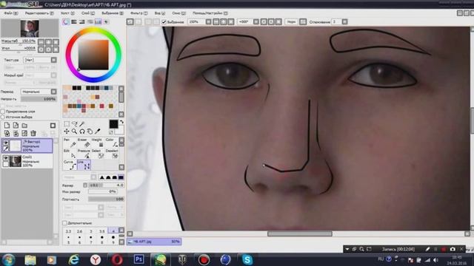Select the Источник выбора option
Image resolution: width=474 pixels, height=266 pixels.
coord(3,117)
